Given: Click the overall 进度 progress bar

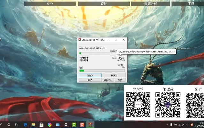Looking at the screenshot, I should pos(102,70).
